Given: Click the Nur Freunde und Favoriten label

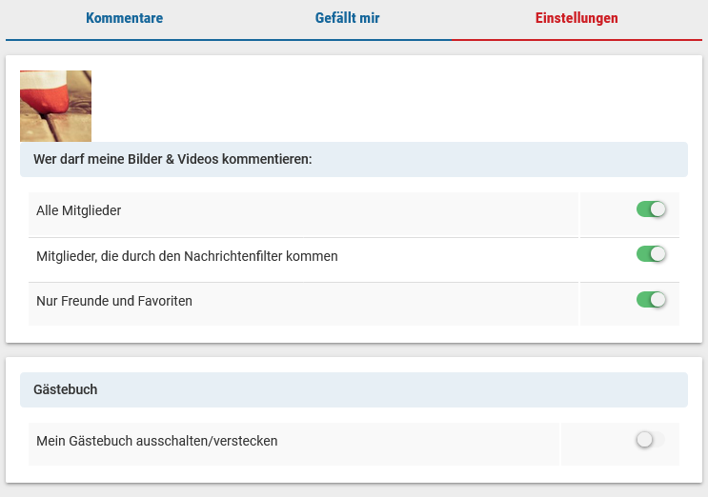Looking at the screenshot, I should (114, 301).
